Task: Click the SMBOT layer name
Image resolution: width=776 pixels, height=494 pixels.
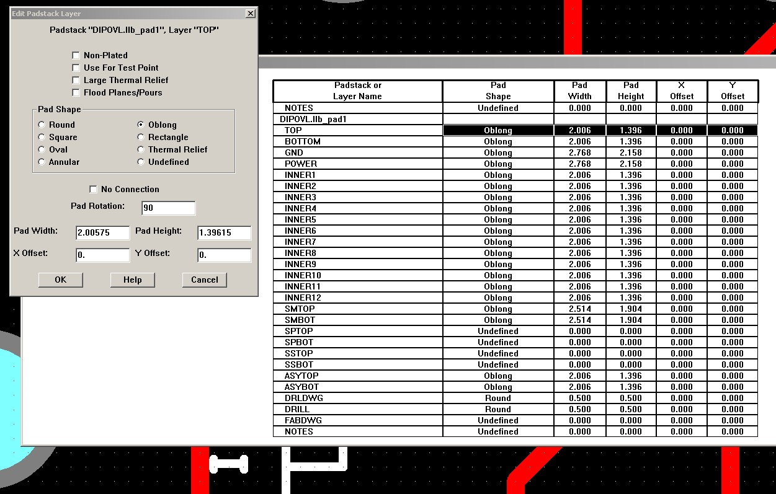Action: [x=300, y=320]
